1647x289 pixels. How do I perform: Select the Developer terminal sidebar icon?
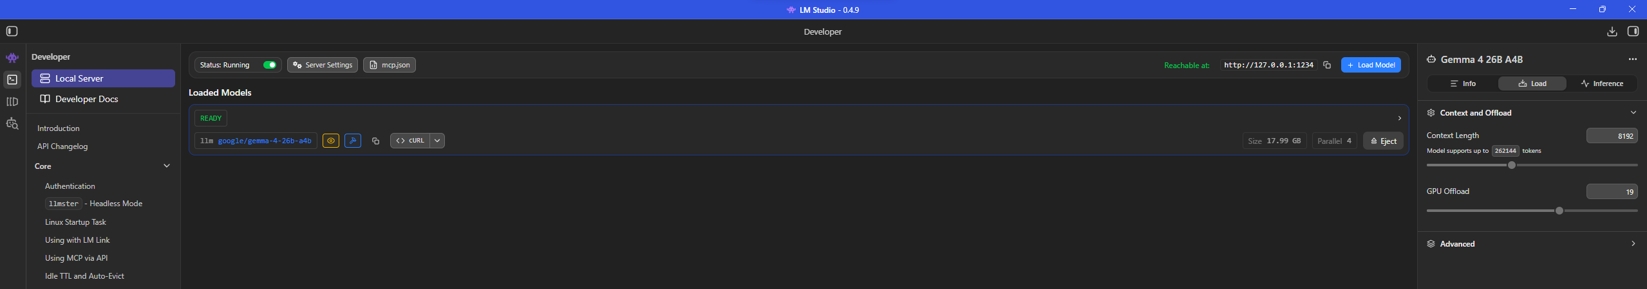pyautogui.click(x=12, y=80)
